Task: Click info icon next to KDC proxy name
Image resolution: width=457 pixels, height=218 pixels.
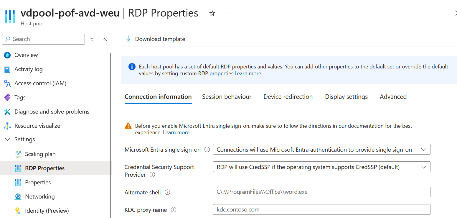Action: (x=174, y=210)
